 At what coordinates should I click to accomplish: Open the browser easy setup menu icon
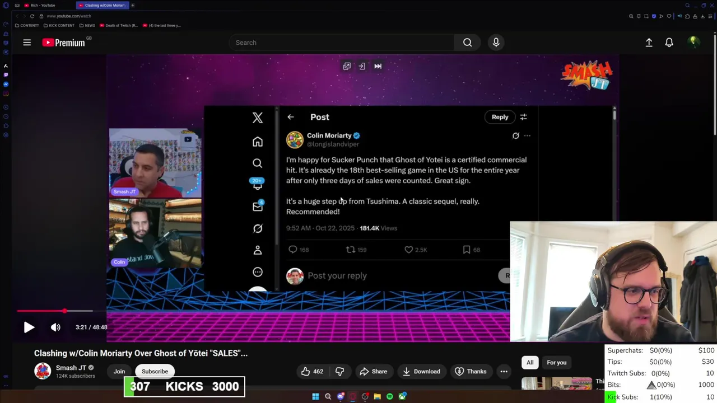[710, 16]
